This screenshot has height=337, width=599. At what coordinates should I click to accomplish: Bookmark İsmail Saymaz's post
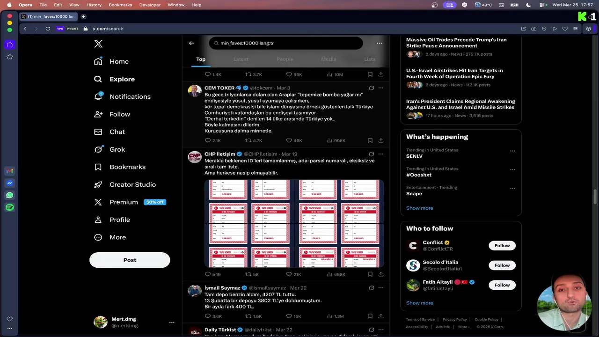[x=370, y=316]
